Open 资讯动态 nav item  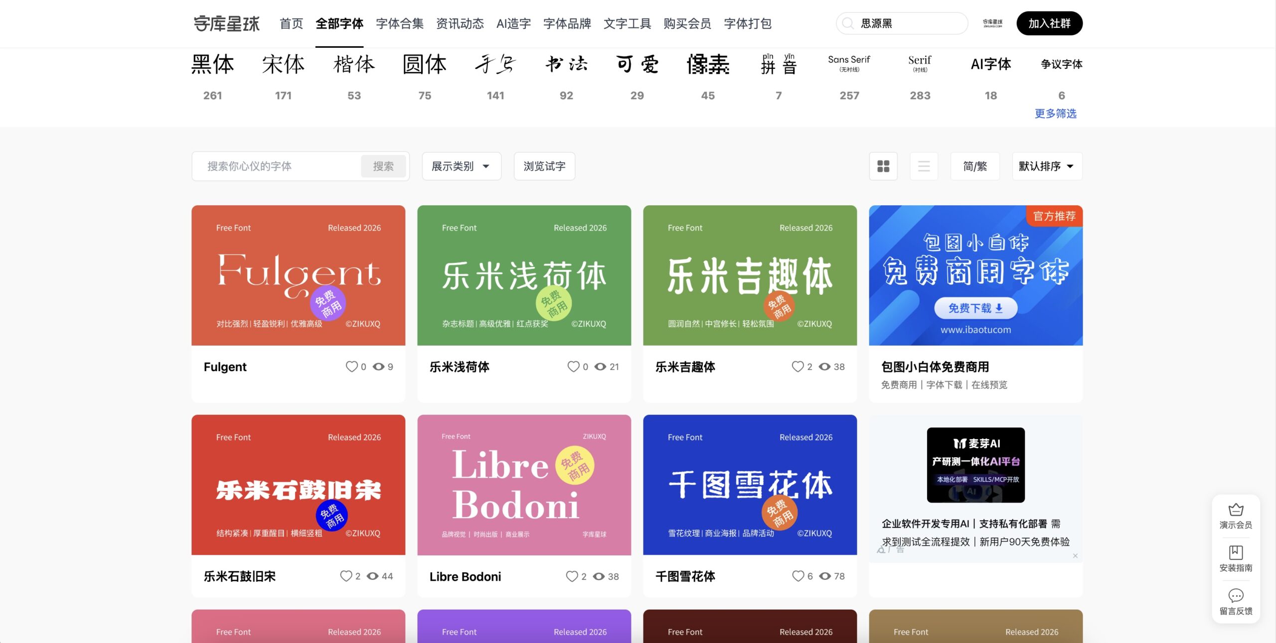tap(460, 23)
